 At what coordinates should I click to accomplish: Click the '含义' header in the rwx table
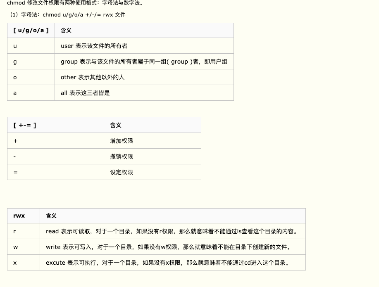[173, 216]
